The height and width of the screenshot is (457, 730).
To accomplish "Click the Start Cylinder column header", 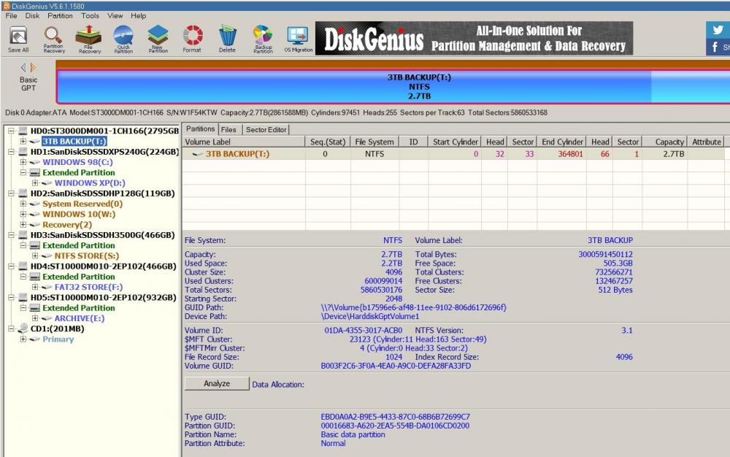I will tap(455, 142).
